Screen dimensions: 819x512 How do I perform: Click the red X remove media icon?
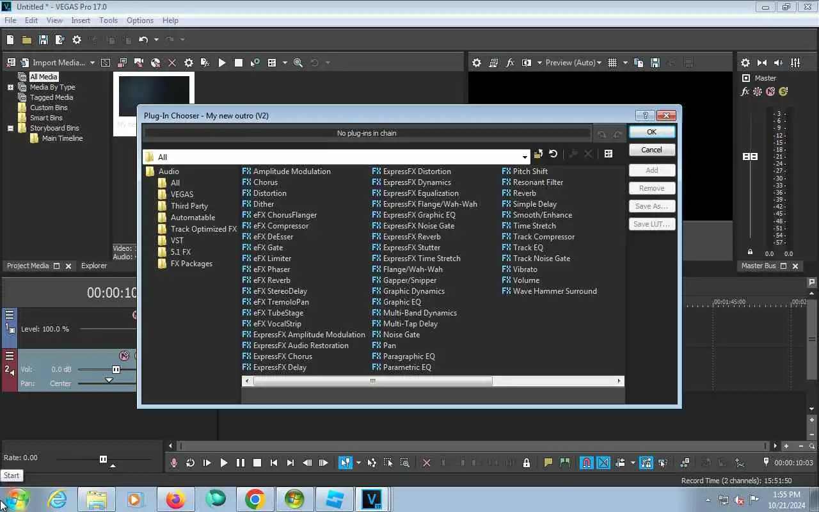click(x=172, y=63)
